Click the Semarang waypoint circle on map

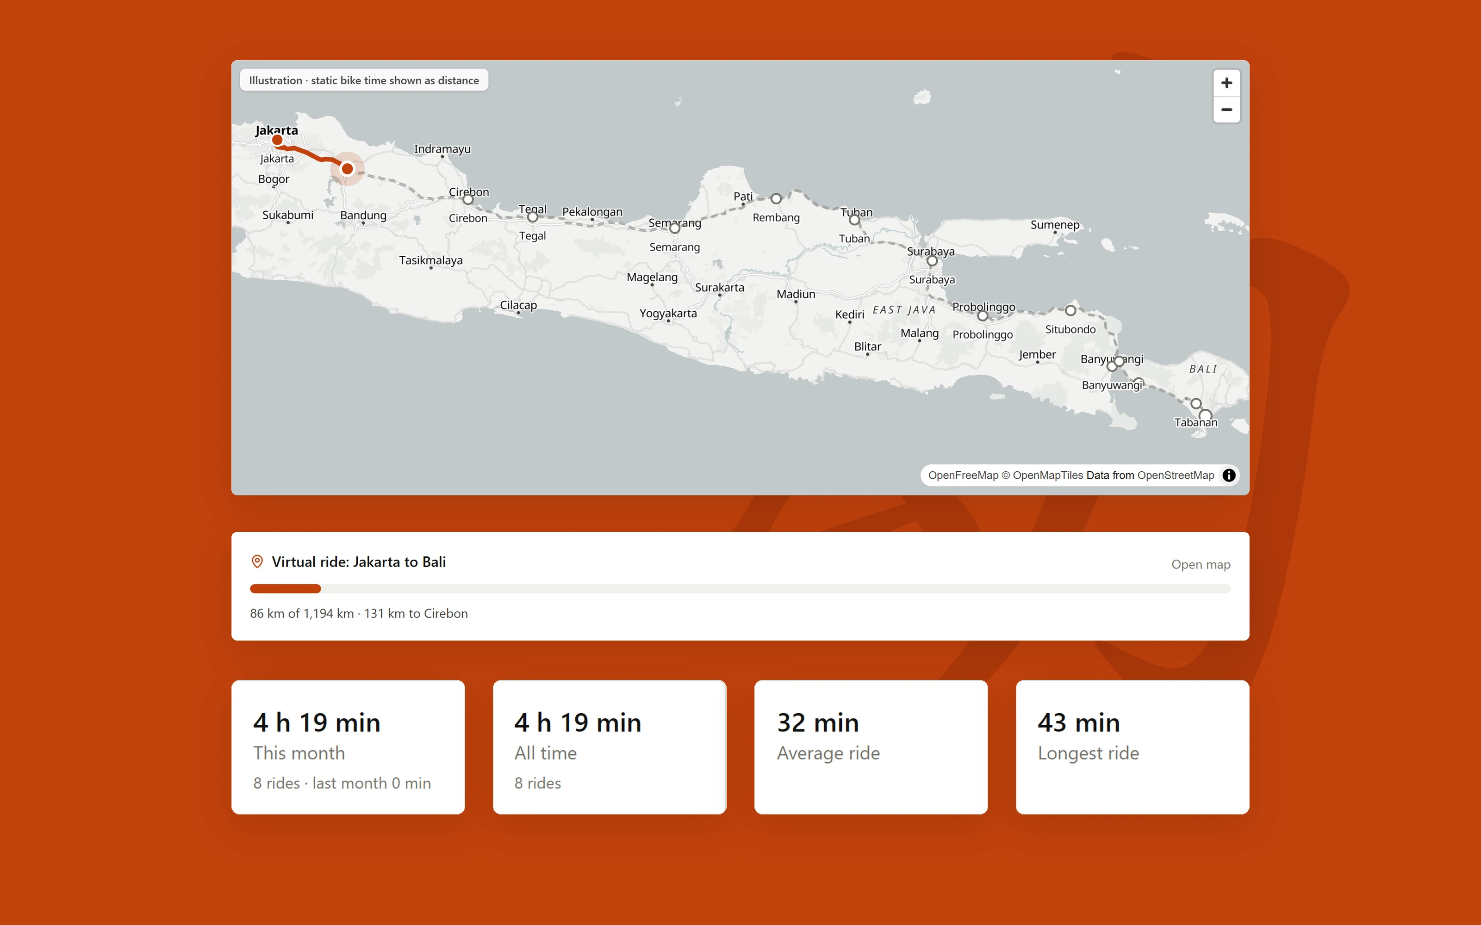point(674,229)
